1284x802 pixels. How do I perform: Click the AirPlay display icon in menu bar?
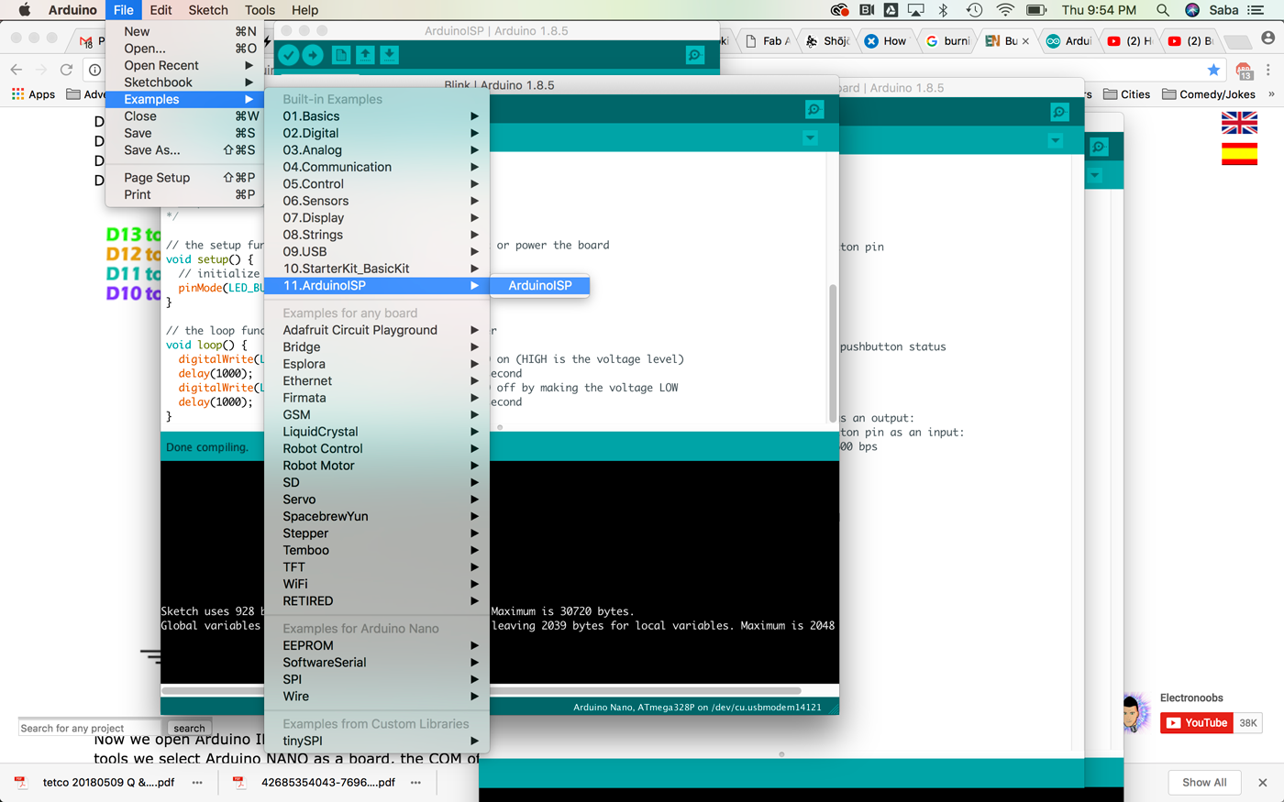(915, 10)
